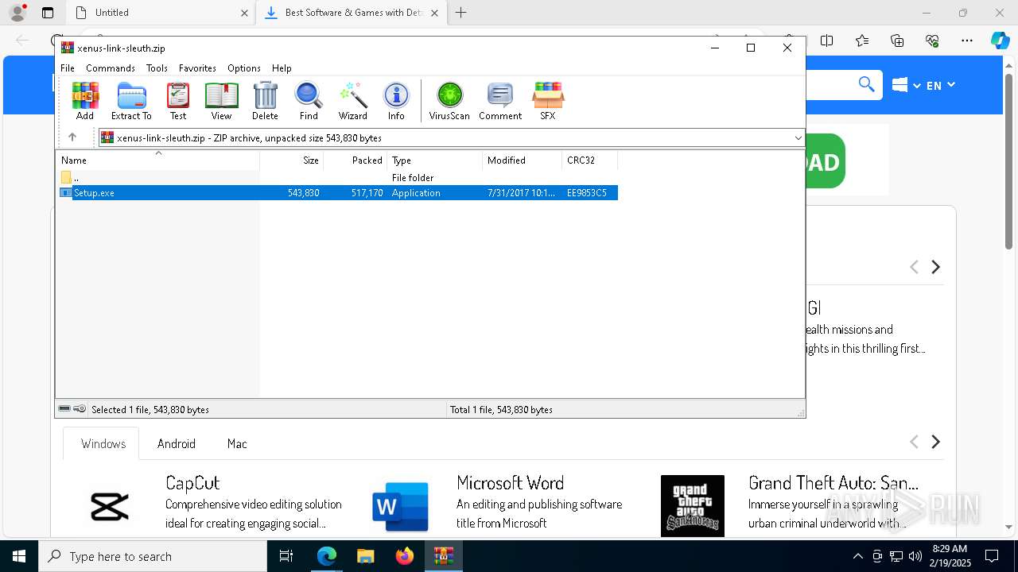Show archive Info
1018x572 pixels.
[x=396, y=101]
